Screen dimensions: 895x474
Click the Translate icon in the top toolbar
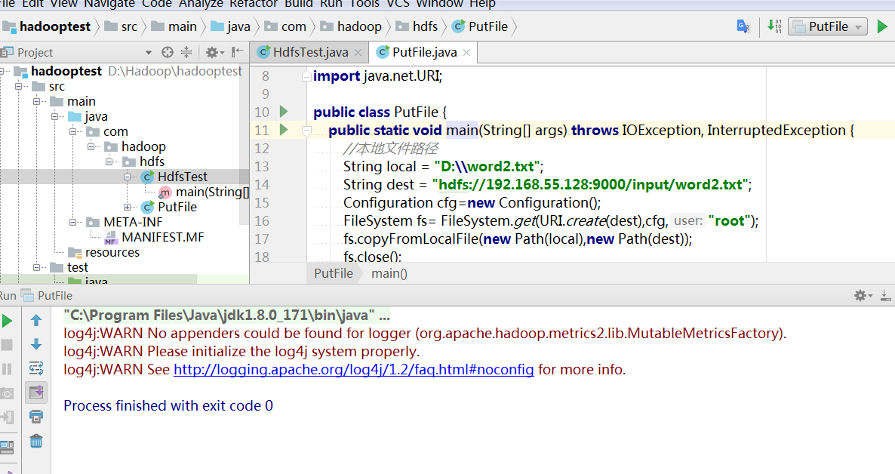click(743, 26)
